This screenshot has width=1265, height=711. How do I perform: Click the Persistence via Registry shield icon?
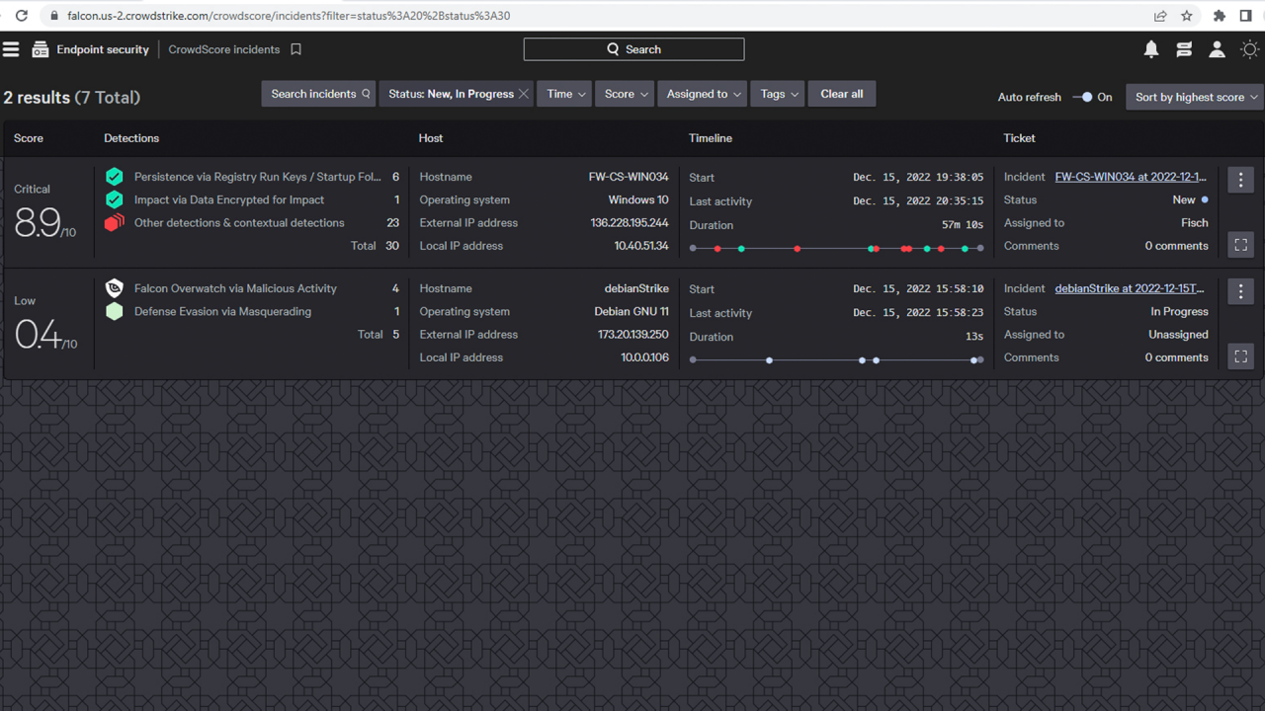115,177
